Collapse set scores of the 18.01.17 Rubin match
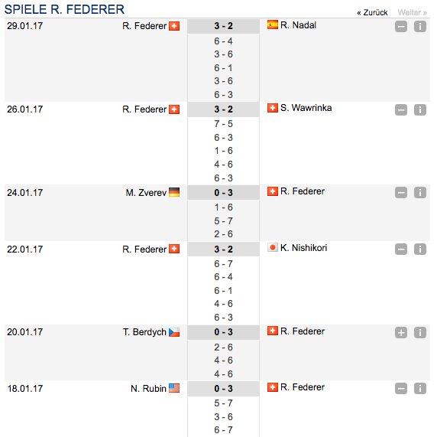The image size is (437, 437). point(401,389)
